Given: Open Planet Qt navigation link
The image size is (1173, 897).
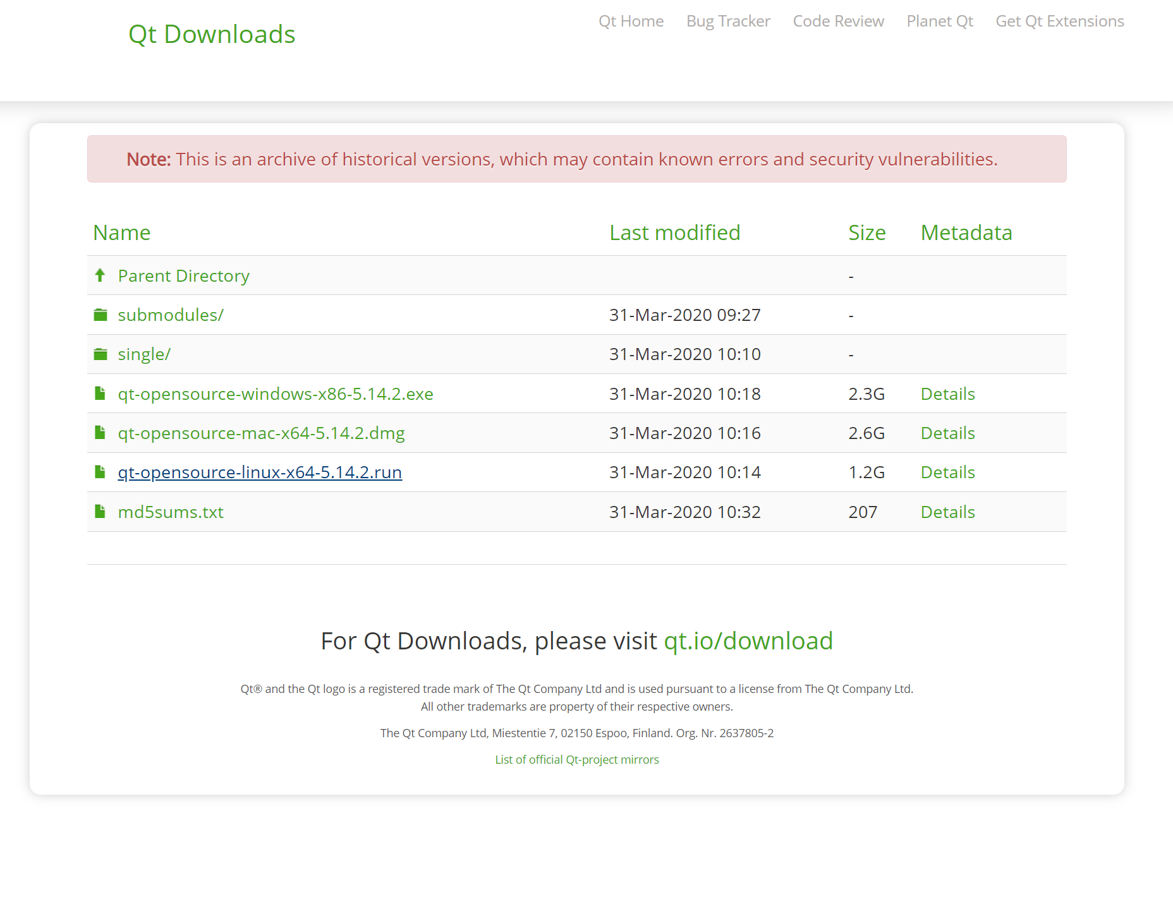Looking at the screenshot, I should tap(940, 21).
